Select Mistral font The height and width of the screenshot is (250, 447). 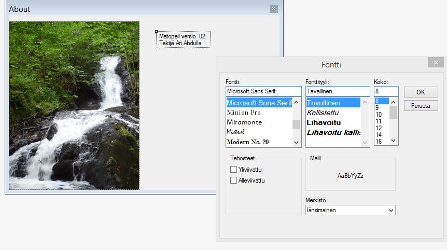pyautogui.click(x=259, y=132)
